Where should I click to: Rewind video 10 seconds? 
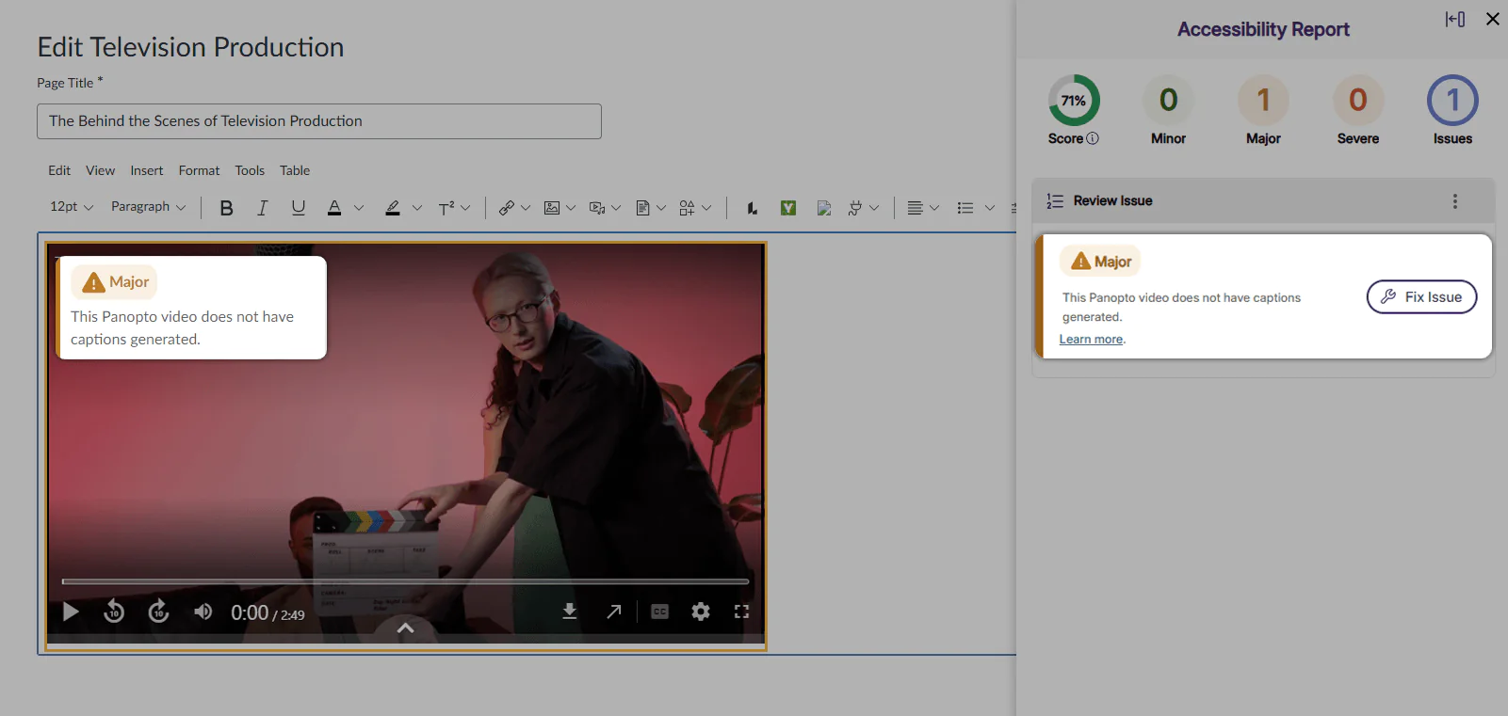click(114, 612)
